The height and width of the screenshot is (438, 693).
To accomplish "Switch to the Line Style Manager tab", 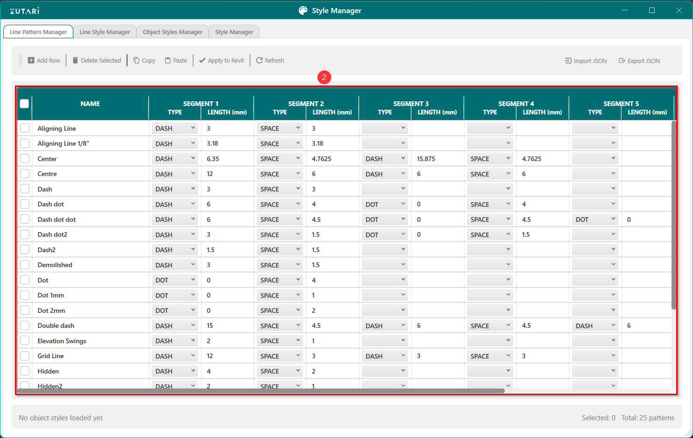I will pos(105,32).
